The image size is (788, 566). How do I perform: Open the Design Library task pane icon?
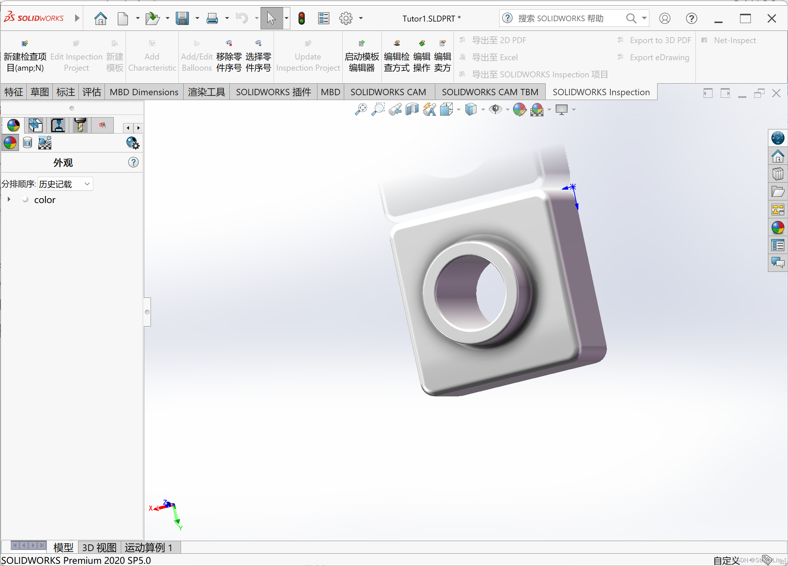[778, 174]
